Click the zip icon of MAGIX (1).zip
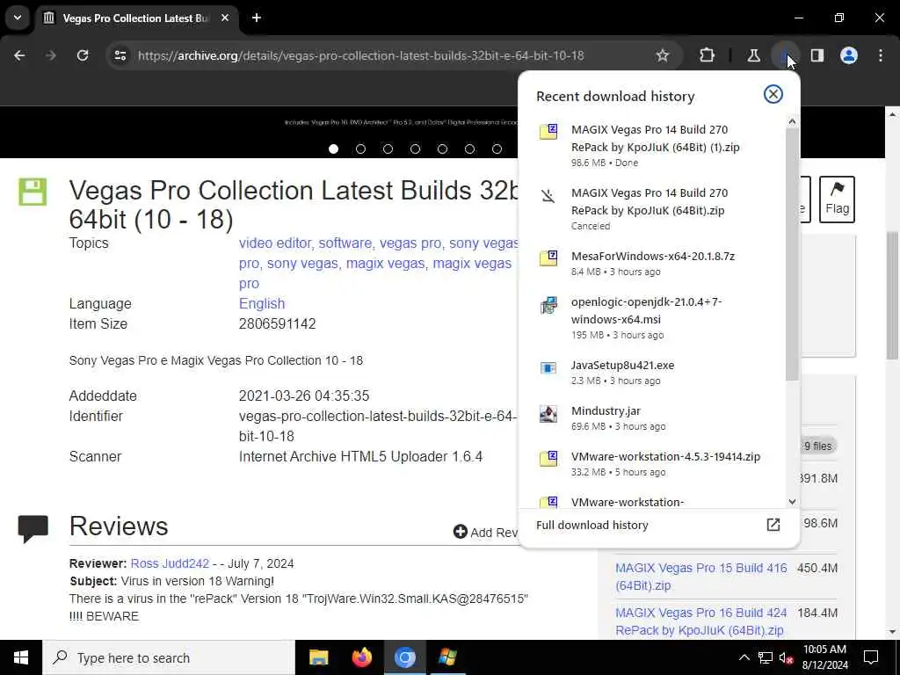Image resolution: width=900 pixels, height=675 pixels. (x=548, y=132)
